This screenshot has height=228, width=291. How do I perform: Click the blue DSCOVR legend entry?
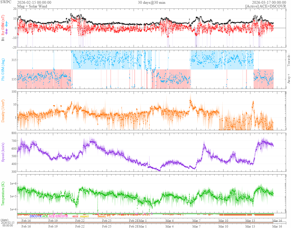(35, 216)
